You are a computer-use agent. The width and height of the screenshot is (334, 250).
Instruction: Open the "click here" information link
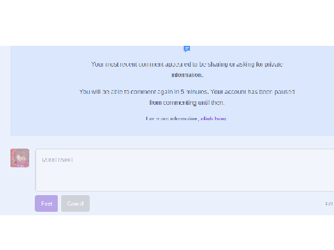point(214,119)
